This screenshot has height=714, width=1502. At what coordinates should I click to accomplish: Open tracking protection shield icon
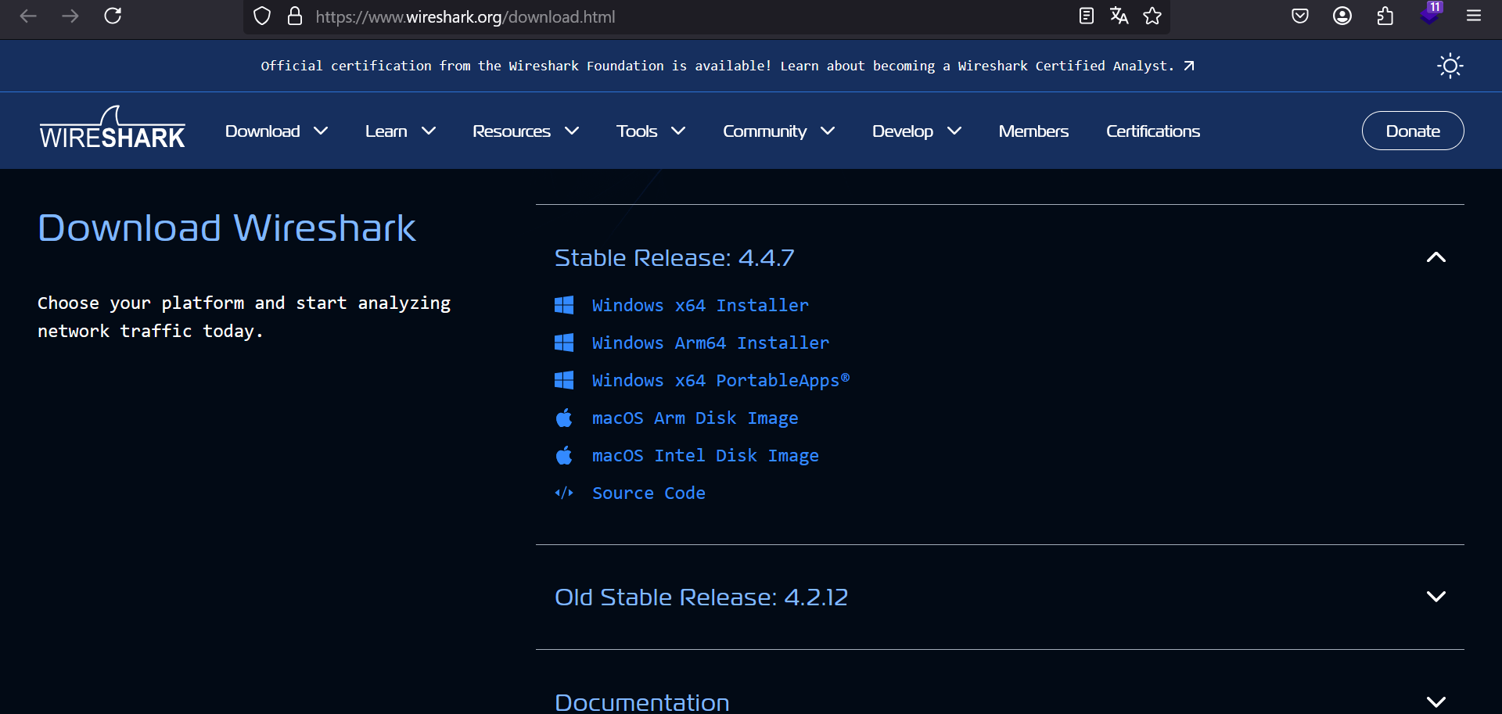tap(262, 16)
